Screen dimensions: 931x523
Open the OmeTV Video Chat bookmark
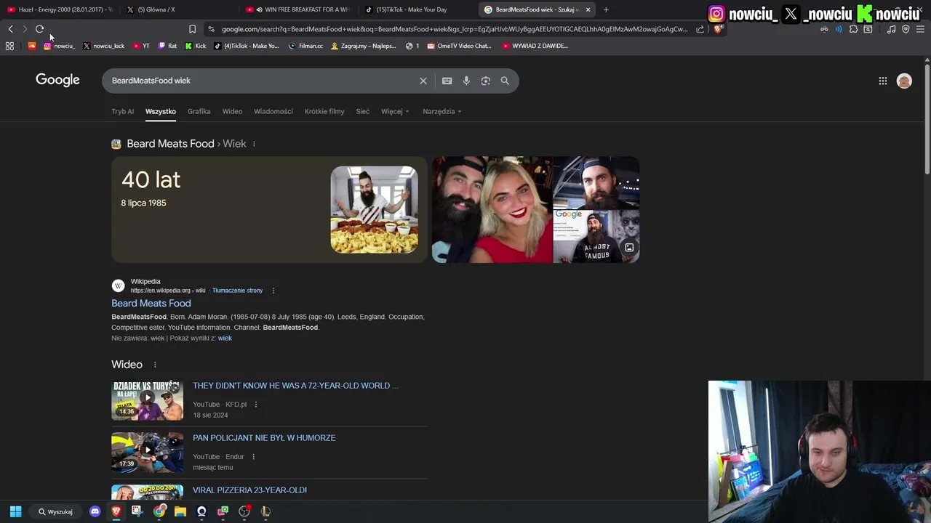(460, 46)
